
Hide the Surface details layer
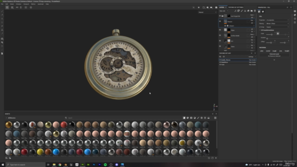tap(220, 35)
